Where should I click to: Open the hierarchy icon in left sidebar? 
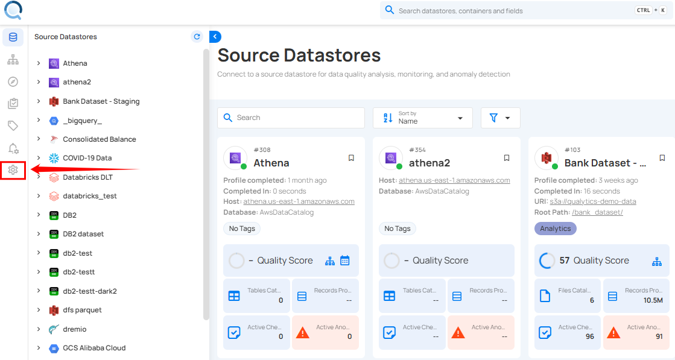pos(13,60)
